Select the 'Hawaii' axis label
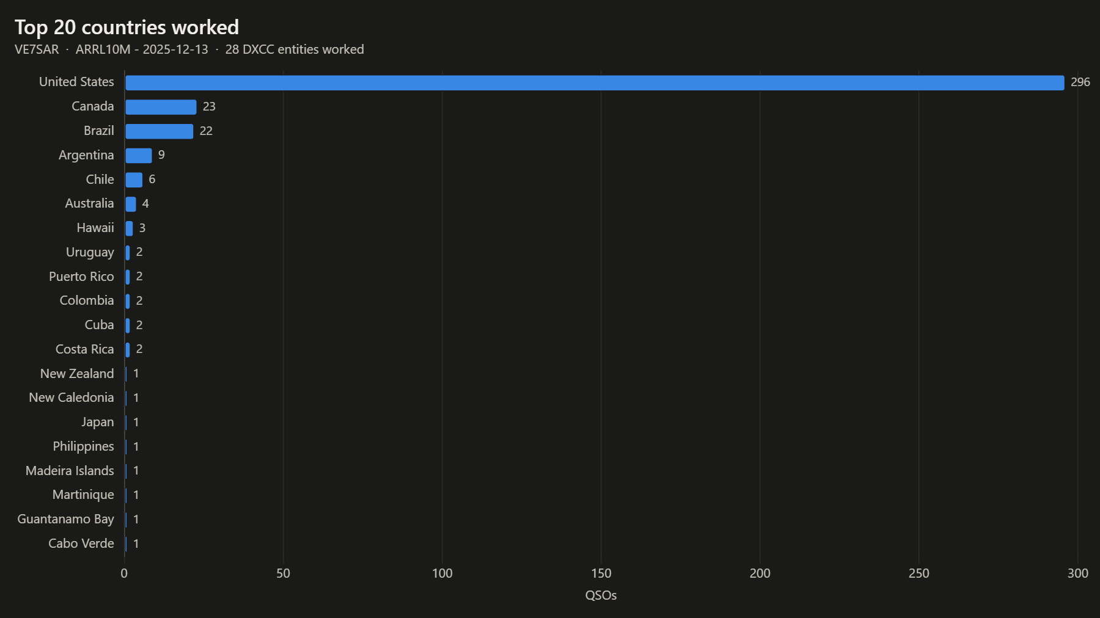This screenshot has height=618, width=1100. click(x=95, y=228)
